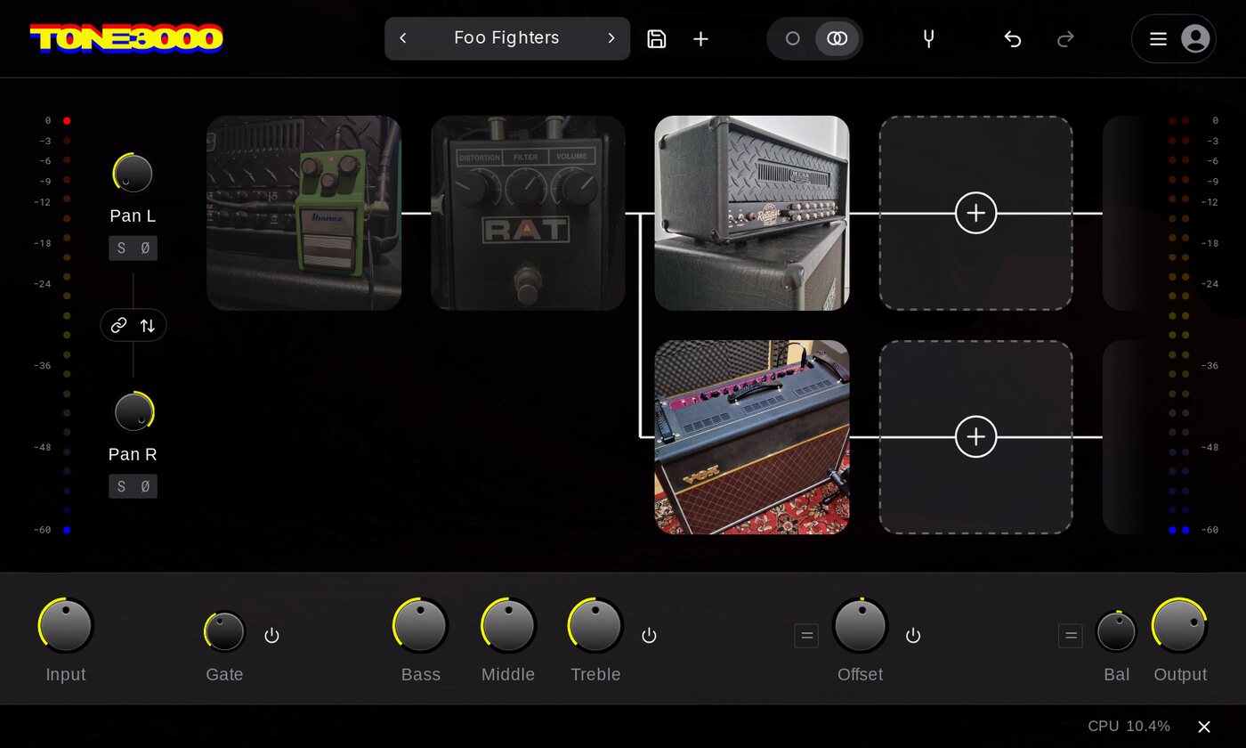The image size is (1246, 748).
Task: Close the bottom status bar
Action: (1204, 727)
